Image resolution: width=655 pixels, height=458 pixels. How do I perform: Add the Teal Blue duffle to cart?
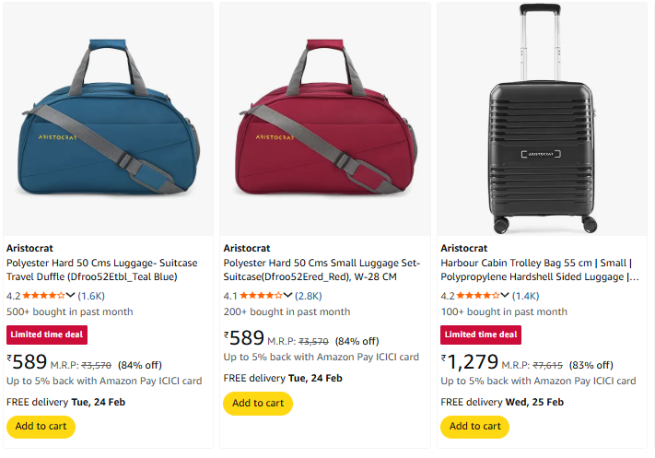(41, 427)
